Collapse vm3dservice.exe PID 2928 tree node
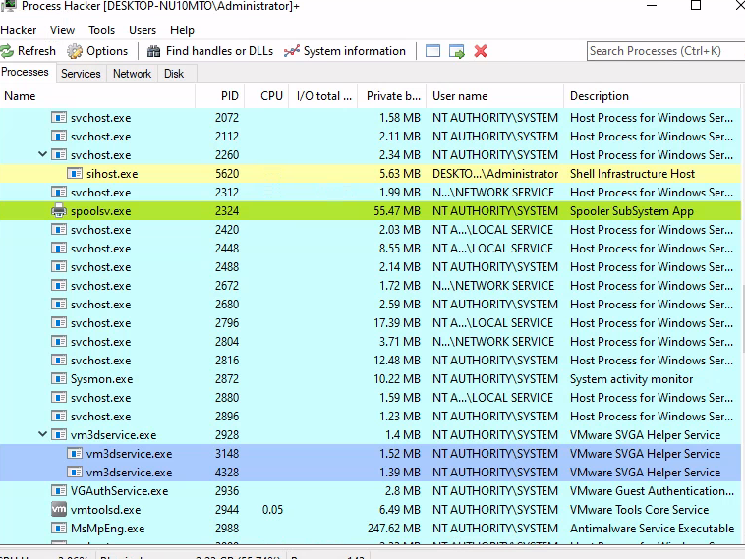This screenshot has width=745, height=559. (42, 434)
